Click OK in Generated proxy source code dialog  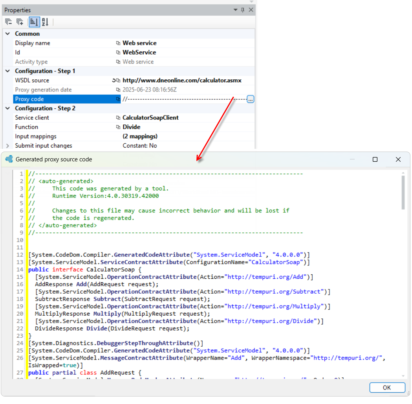[x=387, y=388]
